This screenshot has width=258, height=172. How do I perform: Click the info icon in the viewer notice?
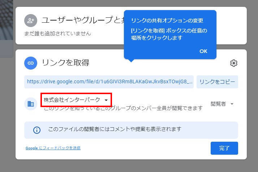[37, 130]
